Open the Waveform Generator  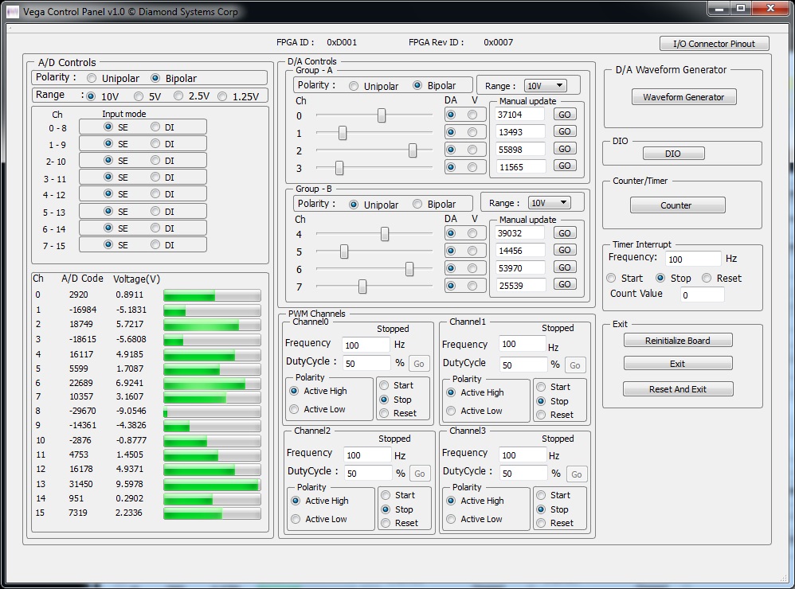[683, 97]
